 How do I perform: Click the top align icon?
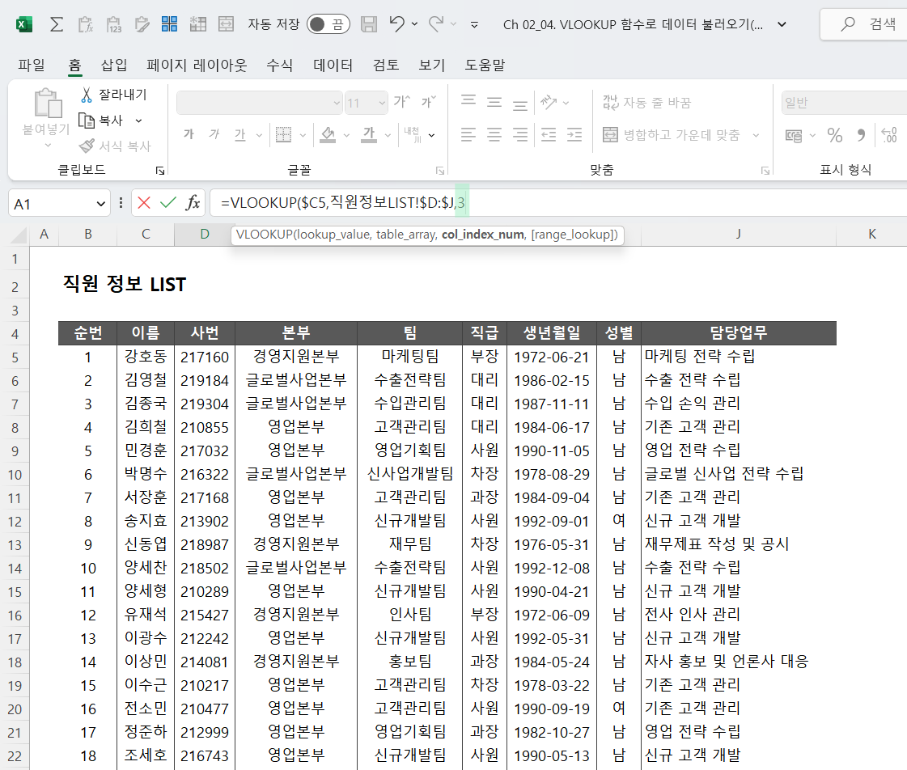(x=468, y=100)
